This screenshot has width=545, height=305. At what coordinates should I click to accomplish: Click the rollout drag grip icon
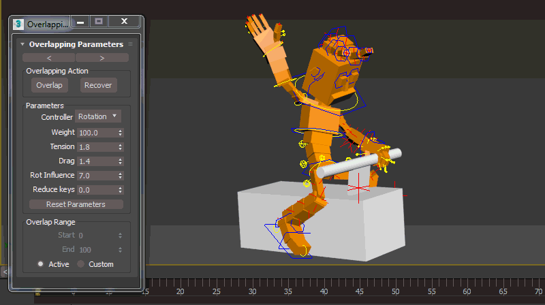click(130, 44)
